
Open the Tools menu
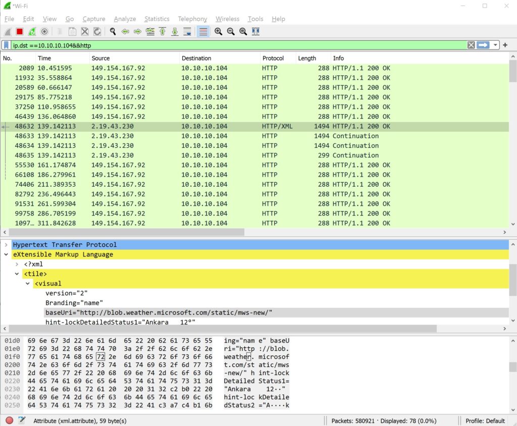[255, 19]
